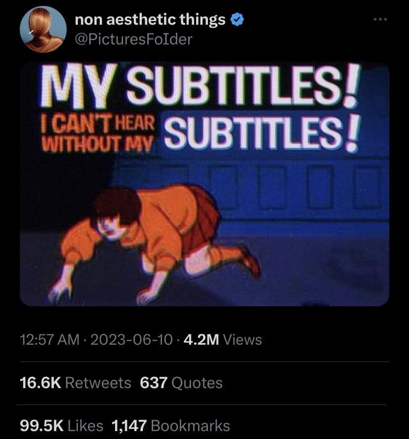The width and height of the screenshot is (409, 439).
Task: Click the display name non aesthetic things
Action: [x=150, y=20]
